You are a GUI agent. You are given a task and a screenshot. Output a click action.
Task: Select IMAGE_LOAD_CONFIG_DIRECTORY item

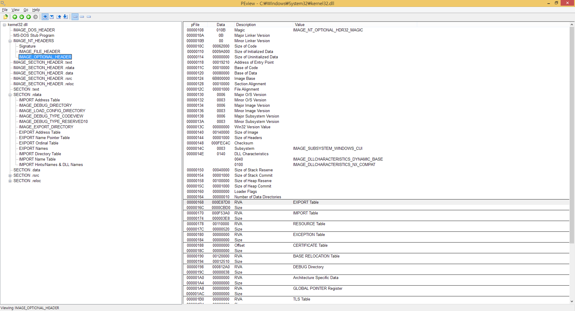coord(52,111)
